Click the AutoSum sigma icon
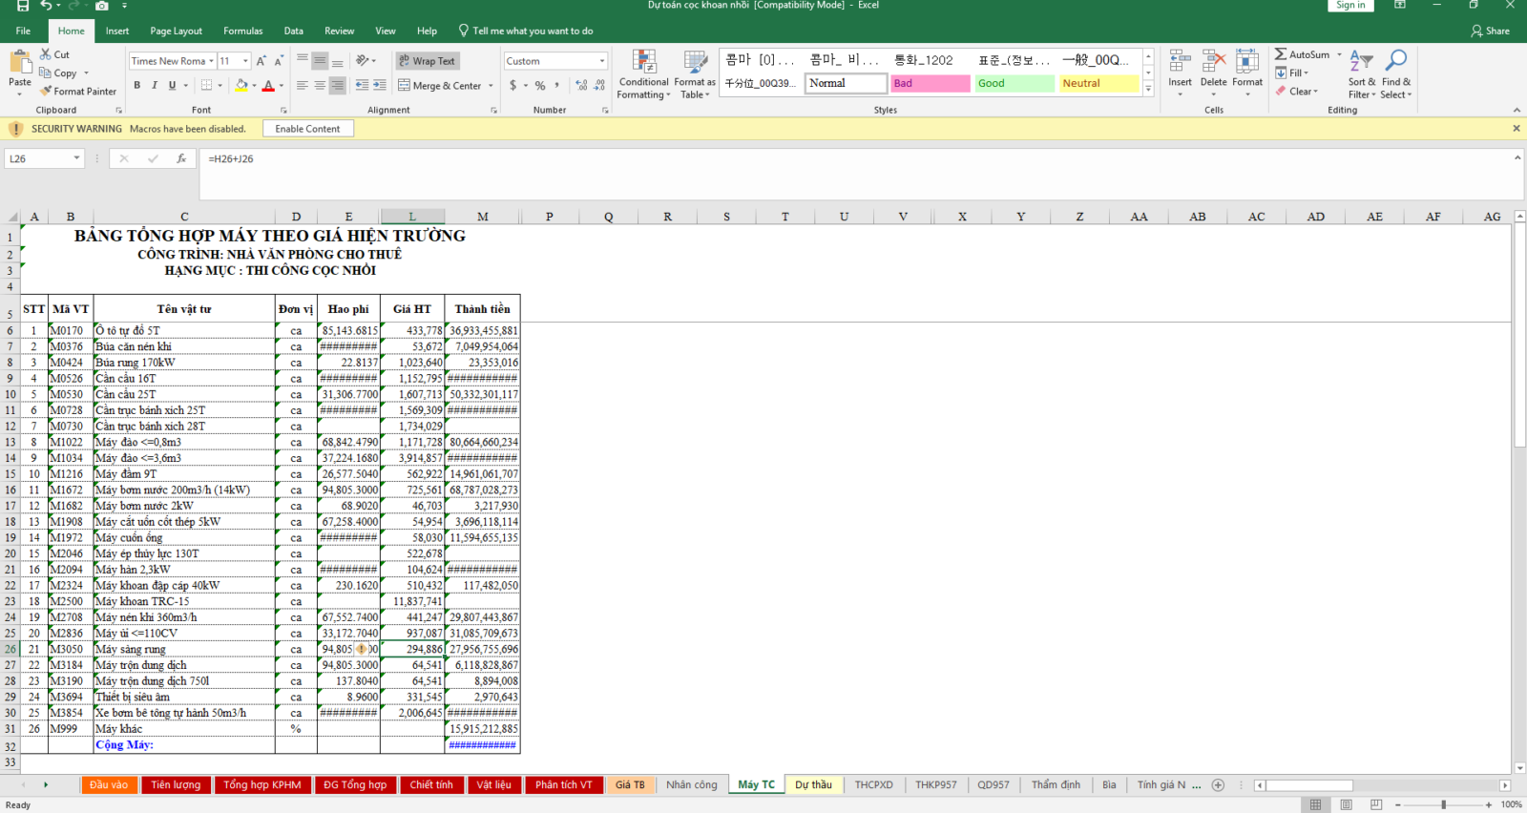 coord(1281,54)
